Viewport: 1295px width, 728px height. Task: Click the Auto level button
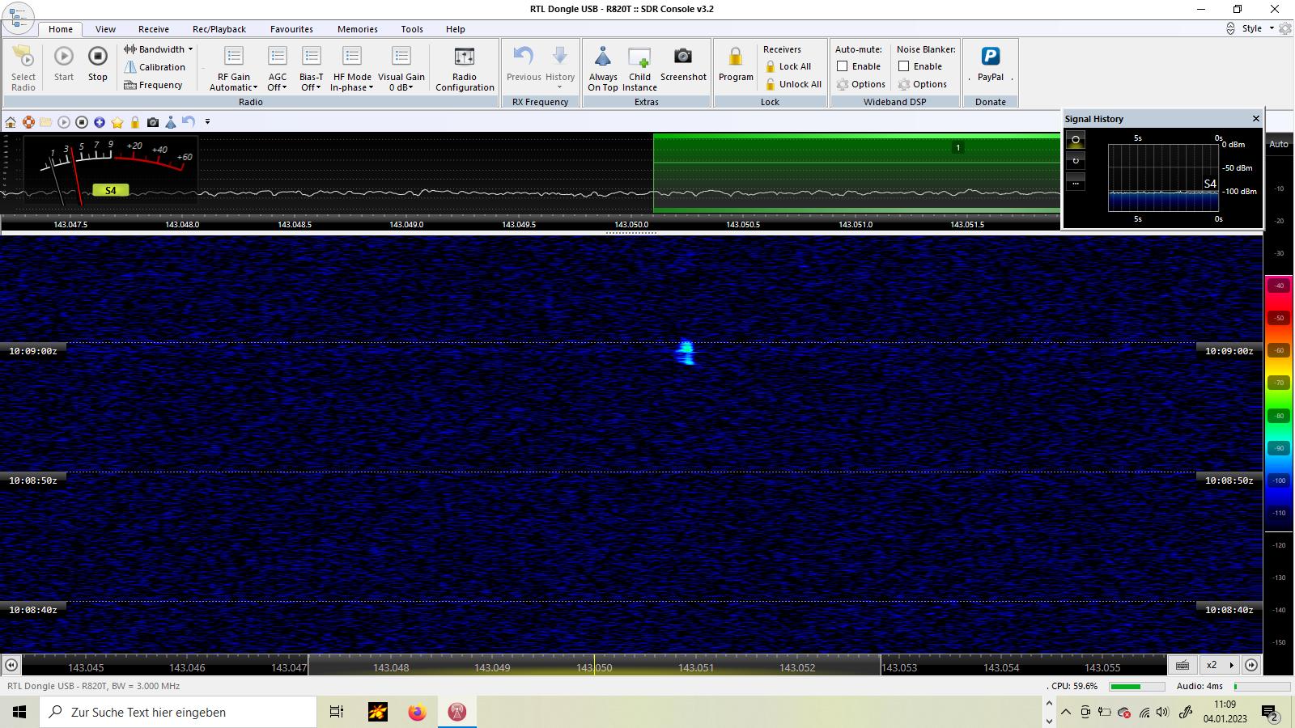(1279, 144)
